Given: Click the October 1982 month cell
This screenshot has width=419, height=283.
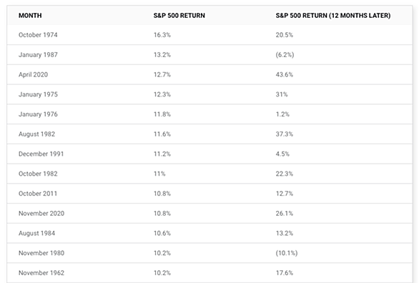Looking at the screenshot, I should pos(38,174).
